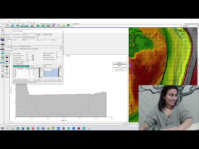The width and height of the screenshot is (199, 149).
Task: Open entrance loss coefficient lookup table
Action: (33, 55)
